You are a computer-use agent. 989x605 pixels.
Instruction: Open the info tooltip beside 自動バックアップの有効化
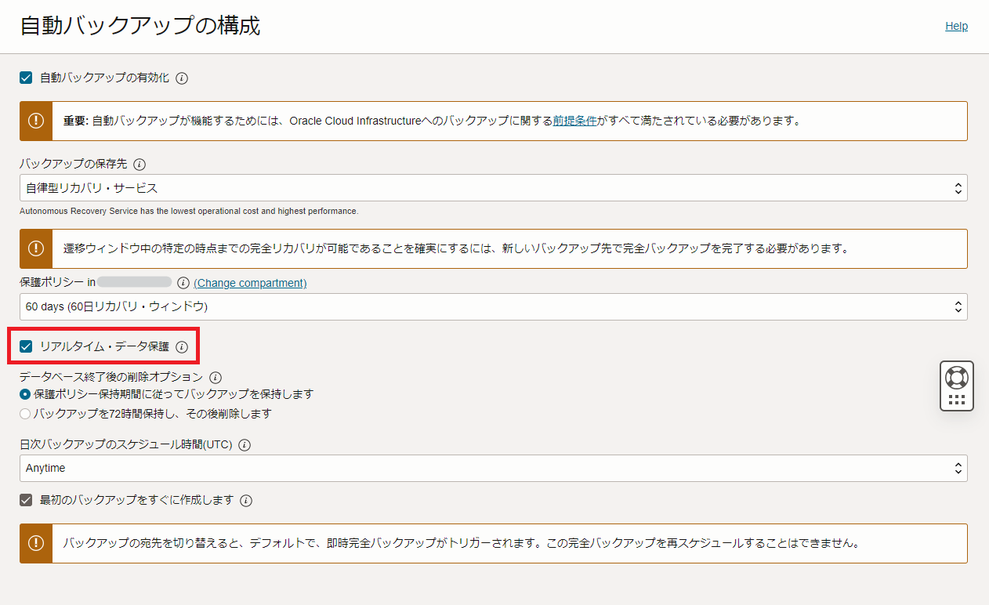click(181, 78)
